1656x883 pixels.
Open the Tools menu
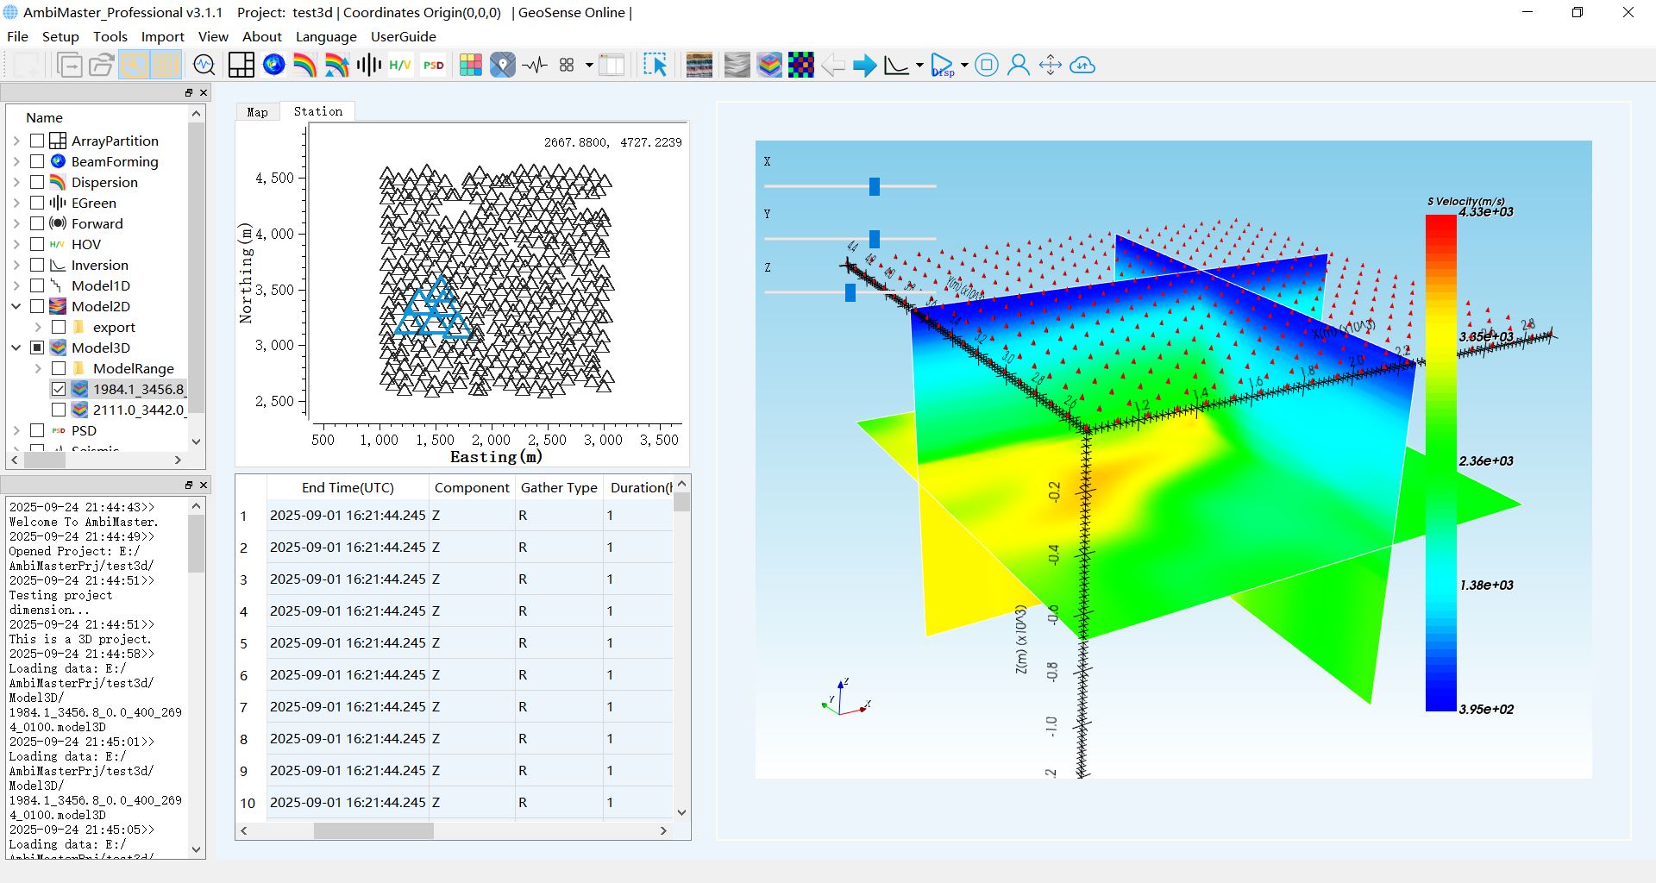110,36
